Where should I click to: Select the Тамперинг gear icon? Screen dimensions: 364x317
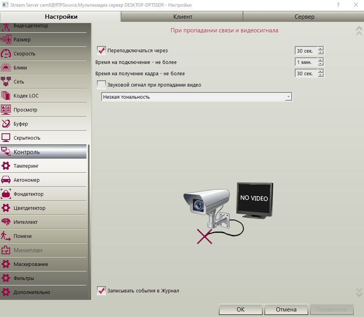6,166
